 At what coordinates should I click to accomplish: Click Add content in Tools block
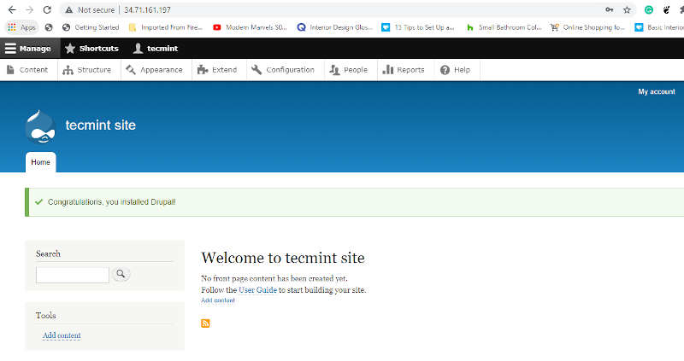pos(62,335)
